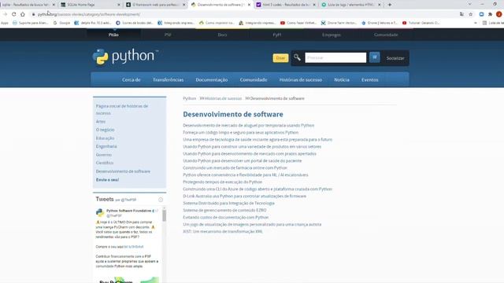Open the Governo sidebar category

(104, 155)
